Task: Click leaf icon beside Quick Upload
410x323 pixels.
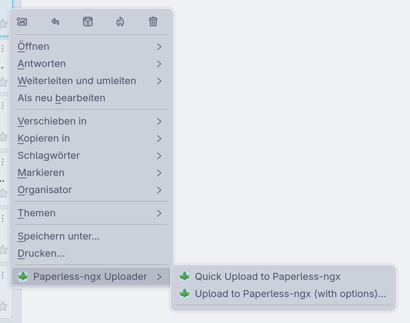Action: pos(184,277)
